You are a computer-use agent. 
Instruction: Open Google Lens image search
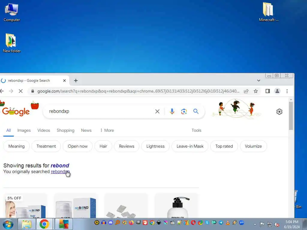184,111
